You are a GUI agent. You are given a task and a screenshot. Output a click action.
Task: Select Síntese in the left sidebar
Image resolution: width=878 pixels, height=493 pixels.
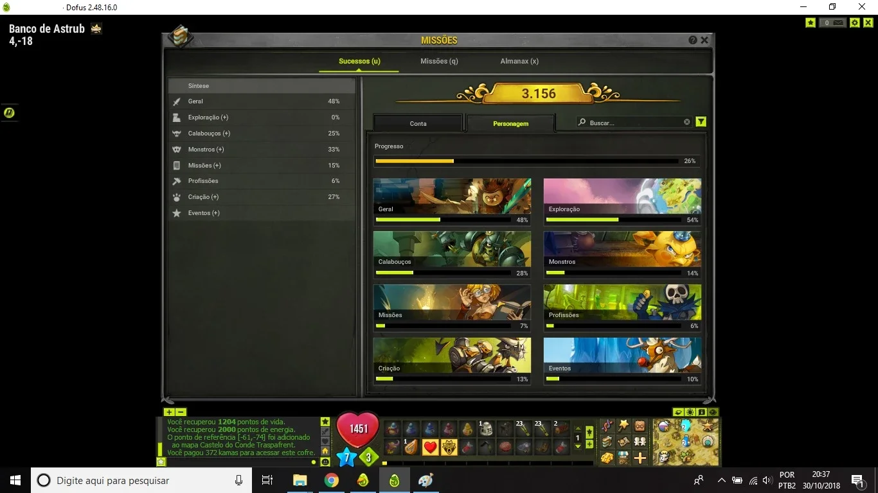(262, 86)
